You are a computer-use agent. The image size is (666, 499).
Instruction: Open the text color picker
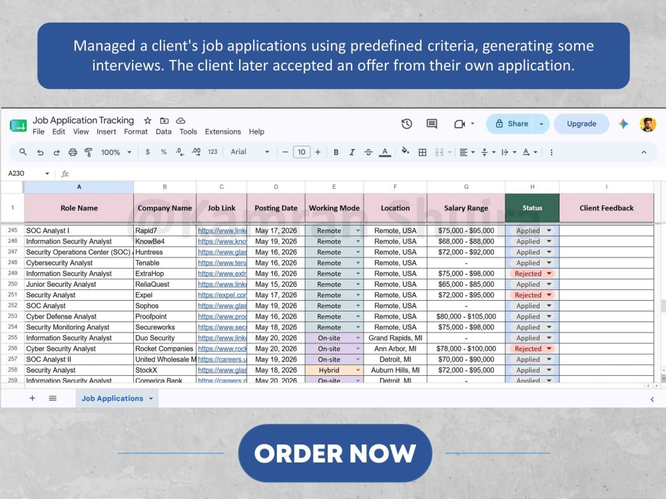click(x=385, y=152)
